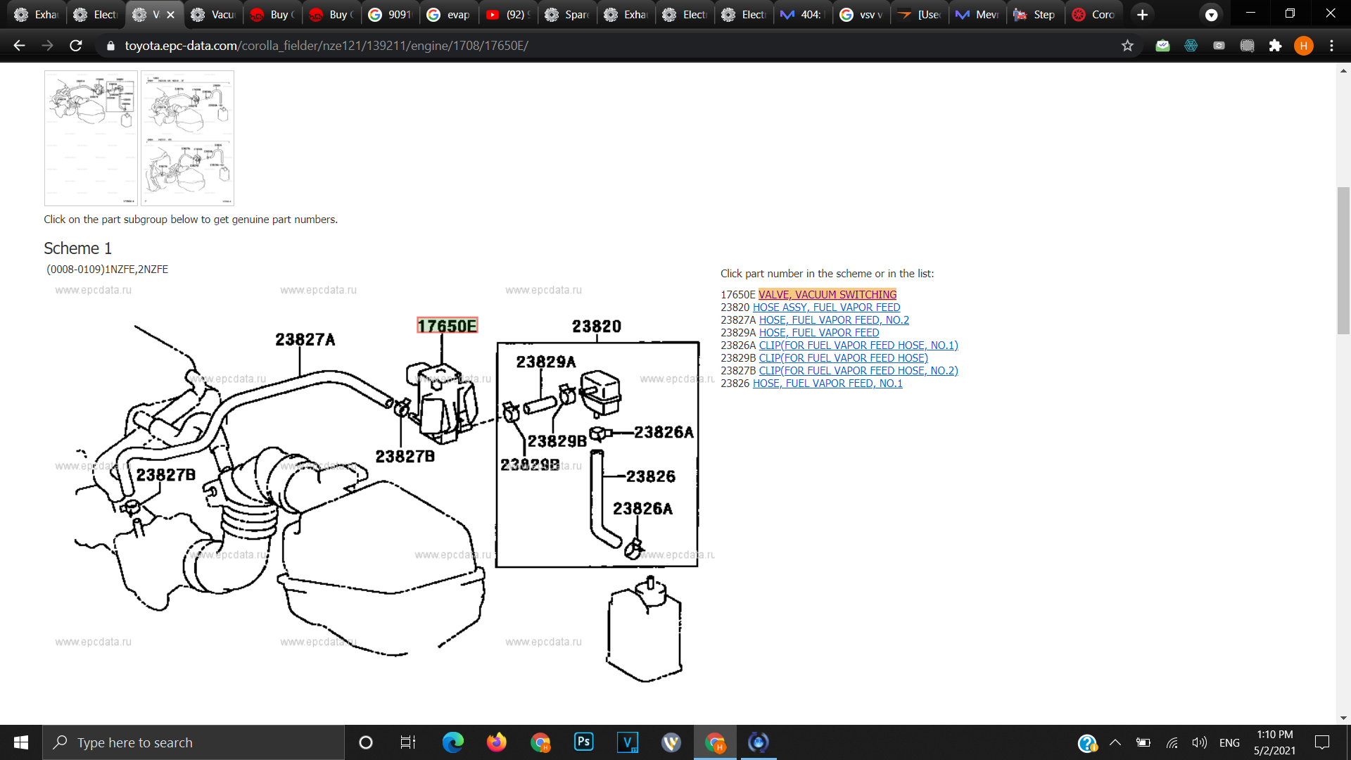Launch Firefox from taskbar
Image resolution: width=1351 pixels, height=760 pixels.
pos(497,742)
